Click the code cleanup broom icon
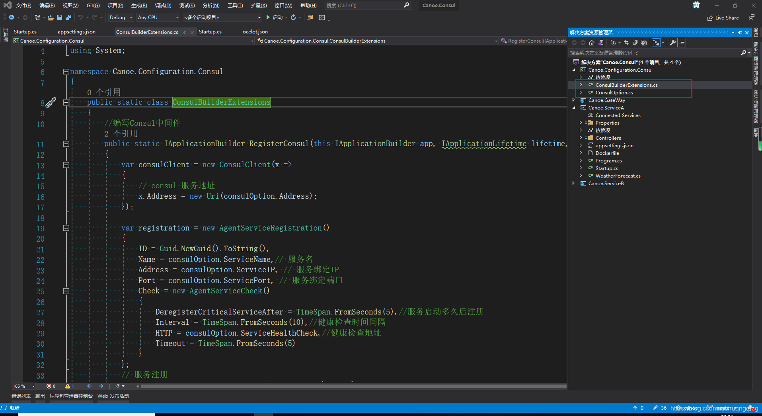This screenshot has height=416, width=762. (x=117, y=386)
